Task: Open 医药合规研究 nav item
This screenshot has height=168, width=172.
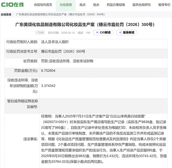Action: tap(142, 5)
